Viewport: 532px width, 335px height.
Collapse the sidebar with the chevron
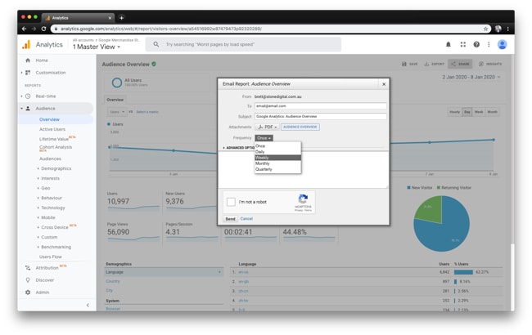pos(88,306)
